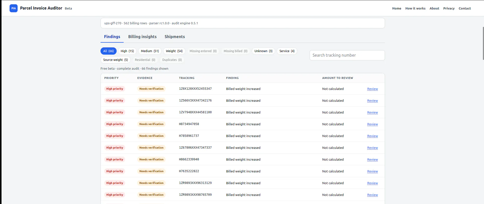Review finding for tracking 1Z0X120XXX52455347
The height and width of the screenshot is (204, 484).
[x=372, y=89]
